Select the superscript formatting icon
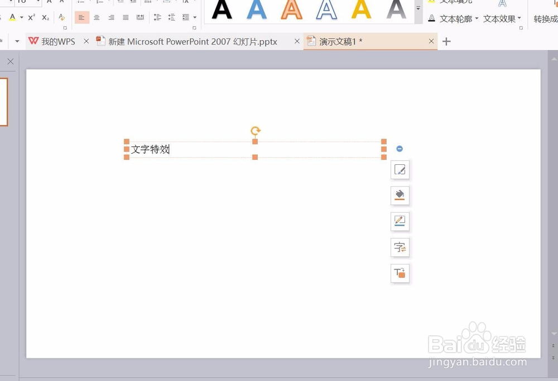 31,17
